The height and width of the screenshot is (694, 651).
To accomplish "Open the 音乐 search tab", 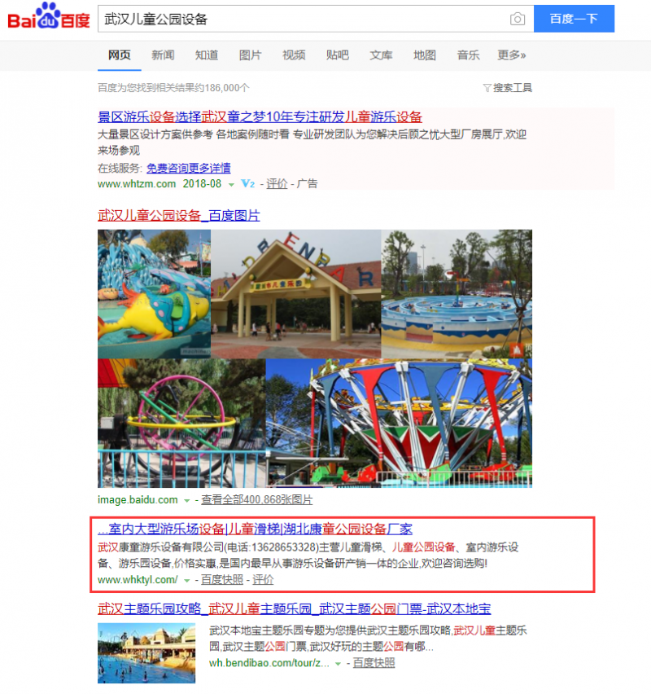I will pyautogui.click(x=467, y=55).
